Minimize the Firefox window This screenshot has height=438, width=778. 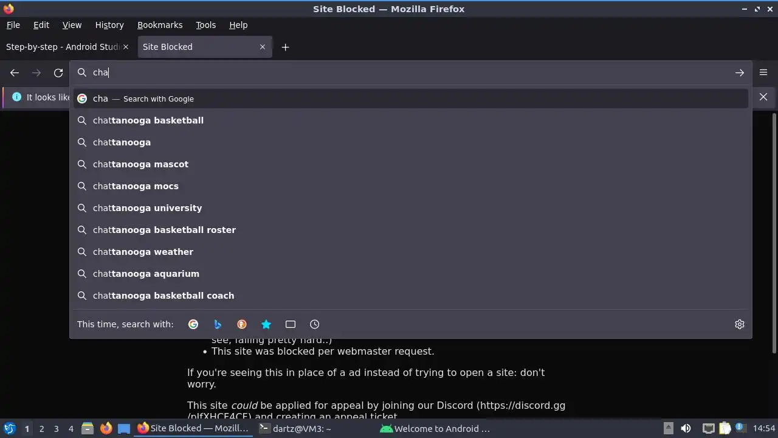(x=745, y=9)
